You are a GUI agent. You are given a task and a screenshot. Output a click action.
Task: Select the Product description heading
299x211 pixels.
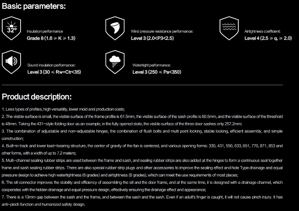coord(37,97)
